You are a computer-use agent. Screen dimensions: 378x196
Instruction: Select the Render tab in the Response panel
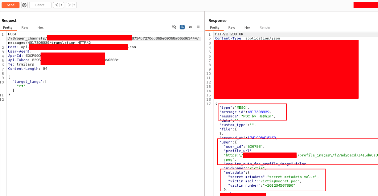click(265, 28)
